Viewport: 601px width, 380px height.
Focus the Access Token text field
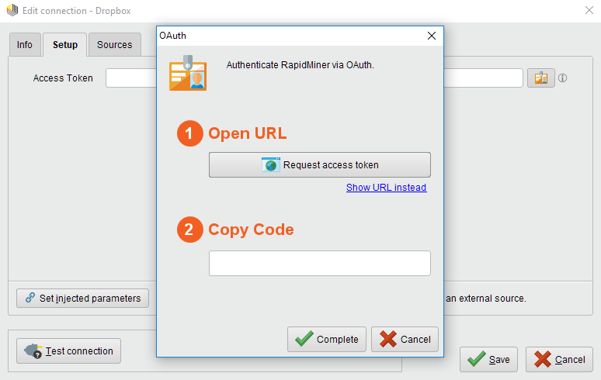pos(130,78)
